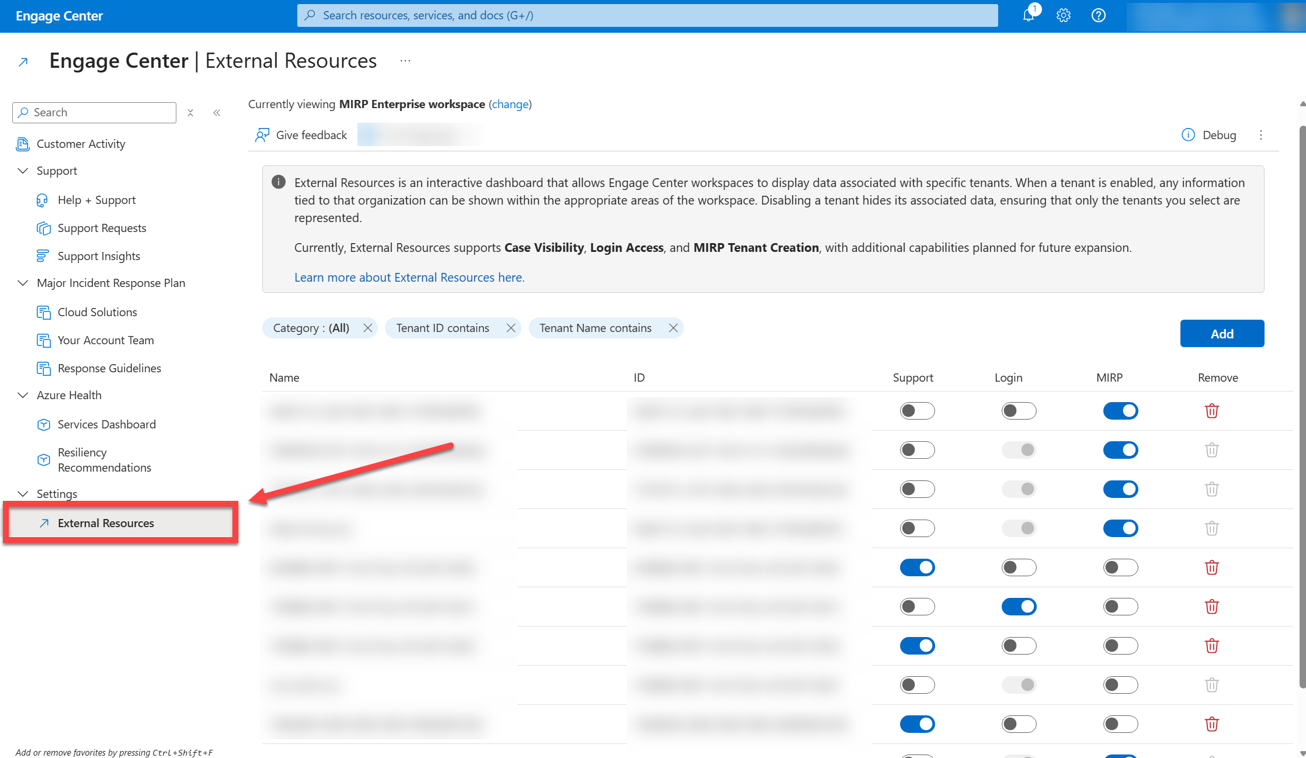This screenshot has height=758, width=1306.
Task: Open Support Requests menu item
Action: click(x=102, y=228)
